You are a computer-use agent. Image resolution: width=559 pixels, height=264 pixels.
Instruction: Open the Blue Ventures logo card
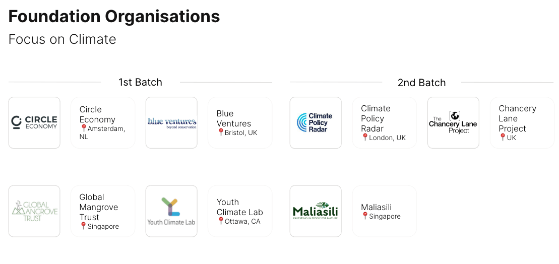point(171,122)
